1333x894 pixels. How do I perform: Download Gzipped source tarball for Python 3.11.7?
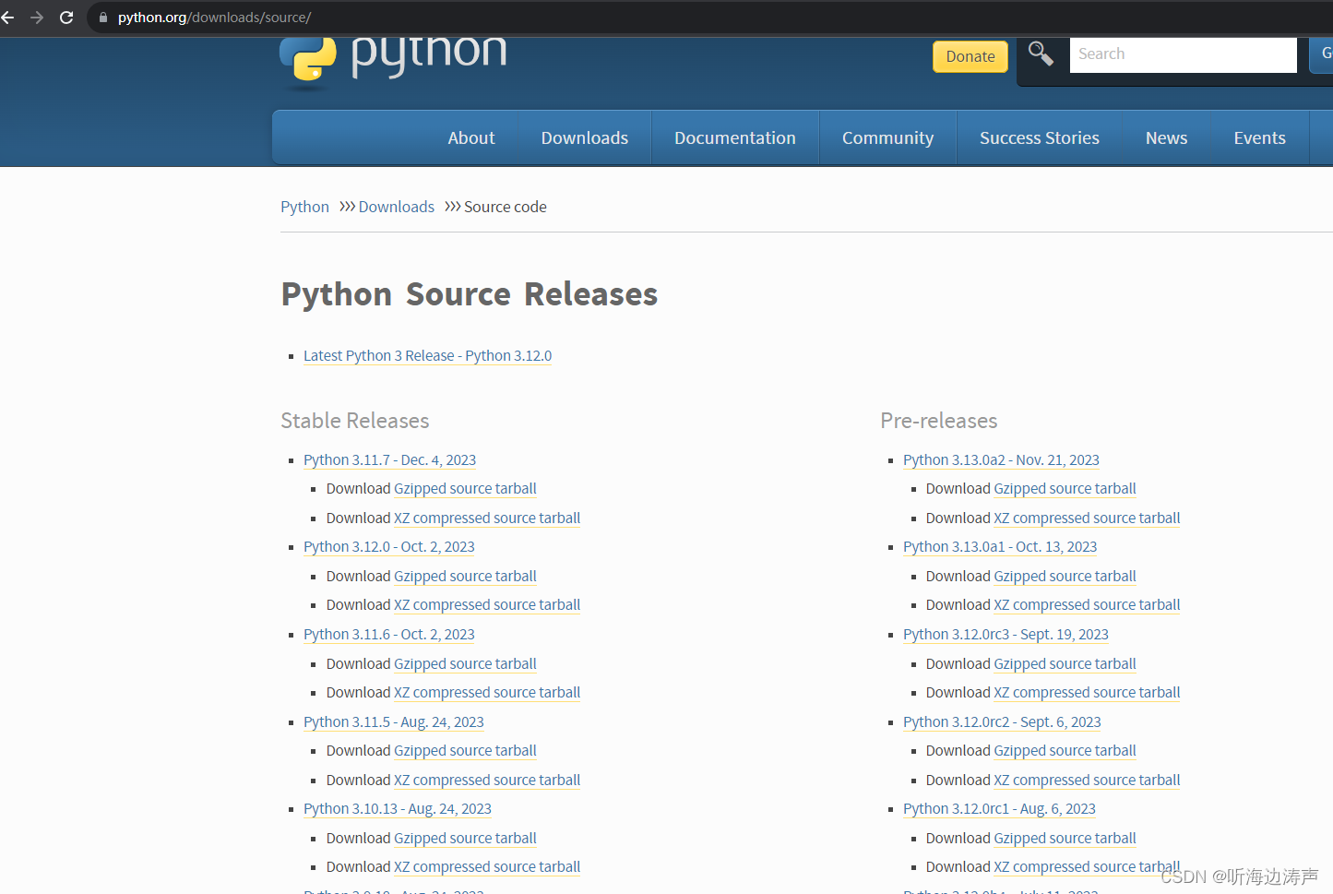click(x=465, y=489)
